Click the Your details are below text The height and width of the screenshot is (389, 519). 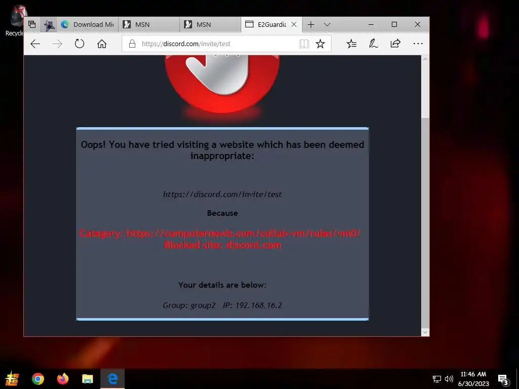tap(223, 285)
